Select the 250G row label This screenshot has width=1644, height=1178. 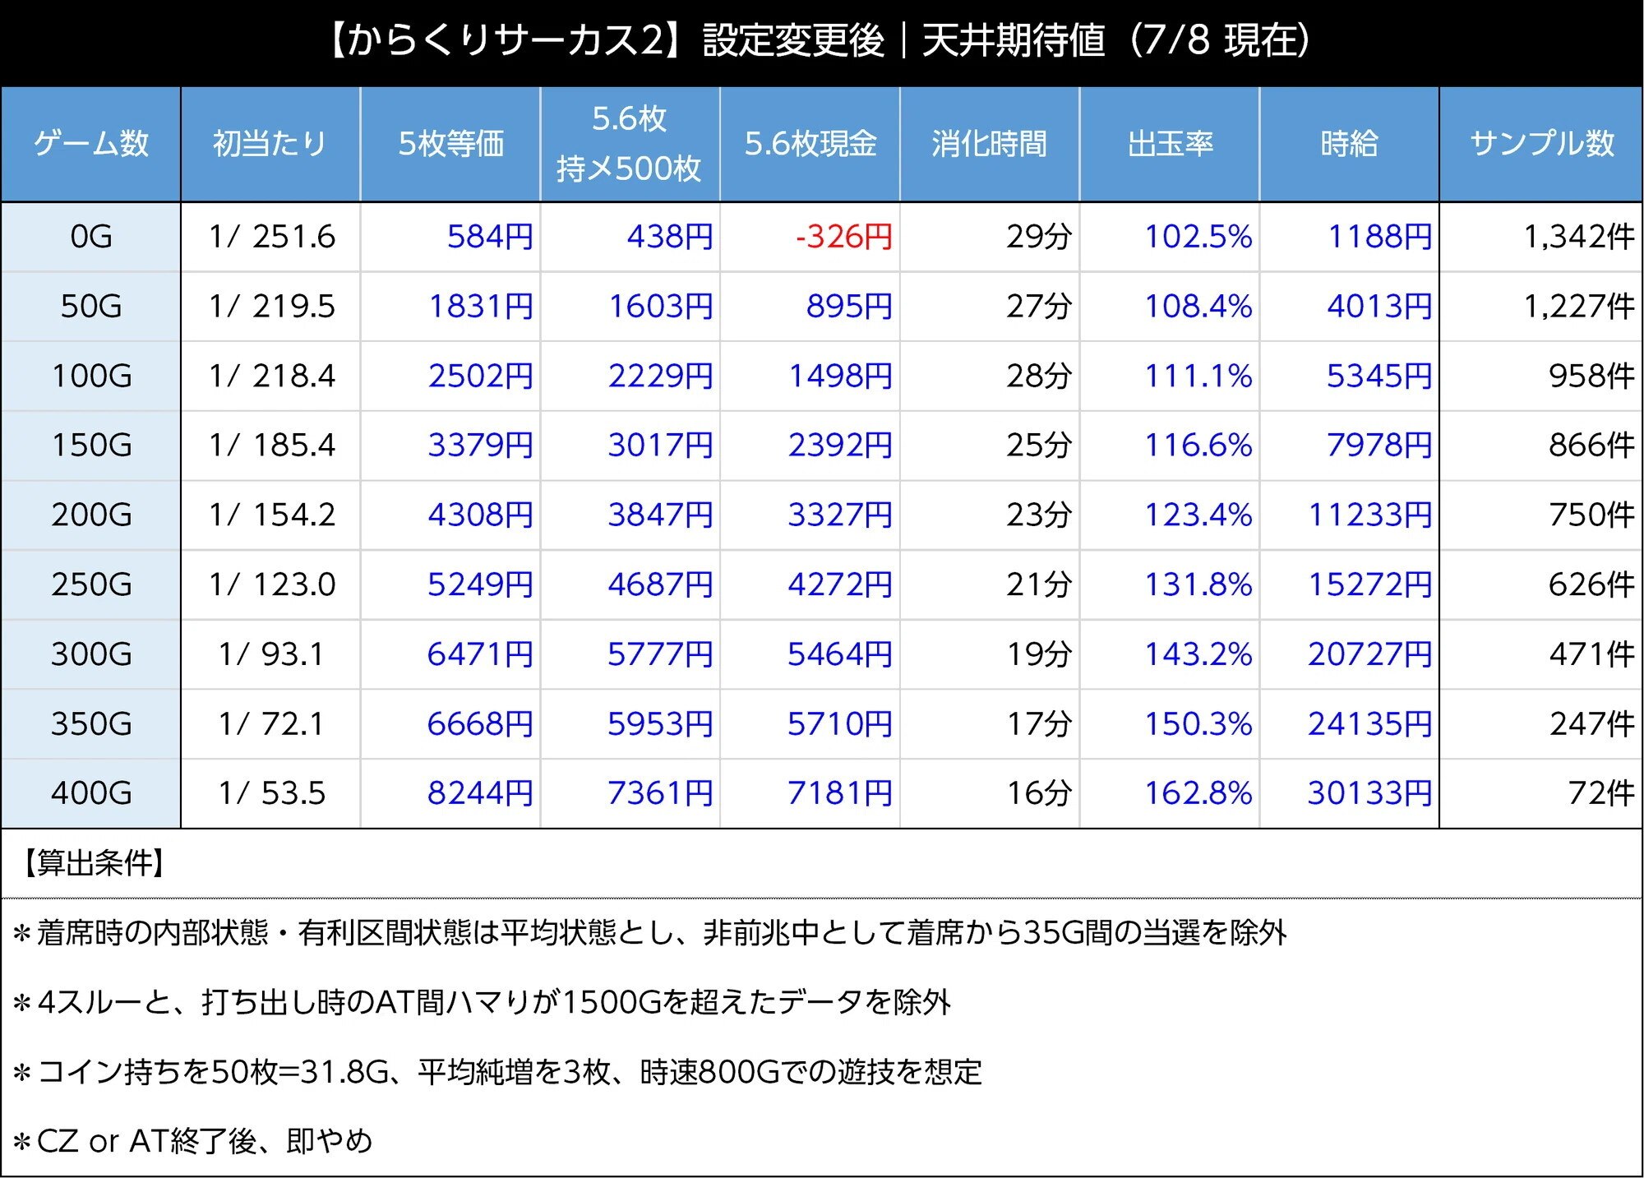tap(90, 584)
